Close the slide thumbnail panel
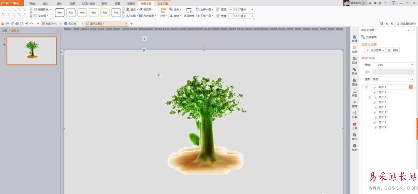Screen dimensions: 418x194 pyautogui.click(x=58, y=31)
